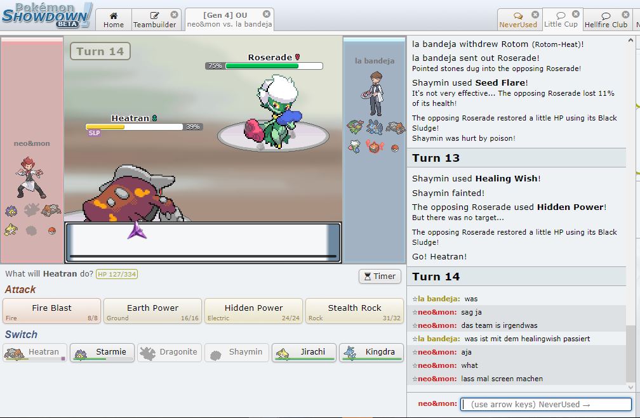The width and height of the screenshot is (640, 418).
Task: Close the Hellfire Club chat tab
Action: click(x=625, y=15)
